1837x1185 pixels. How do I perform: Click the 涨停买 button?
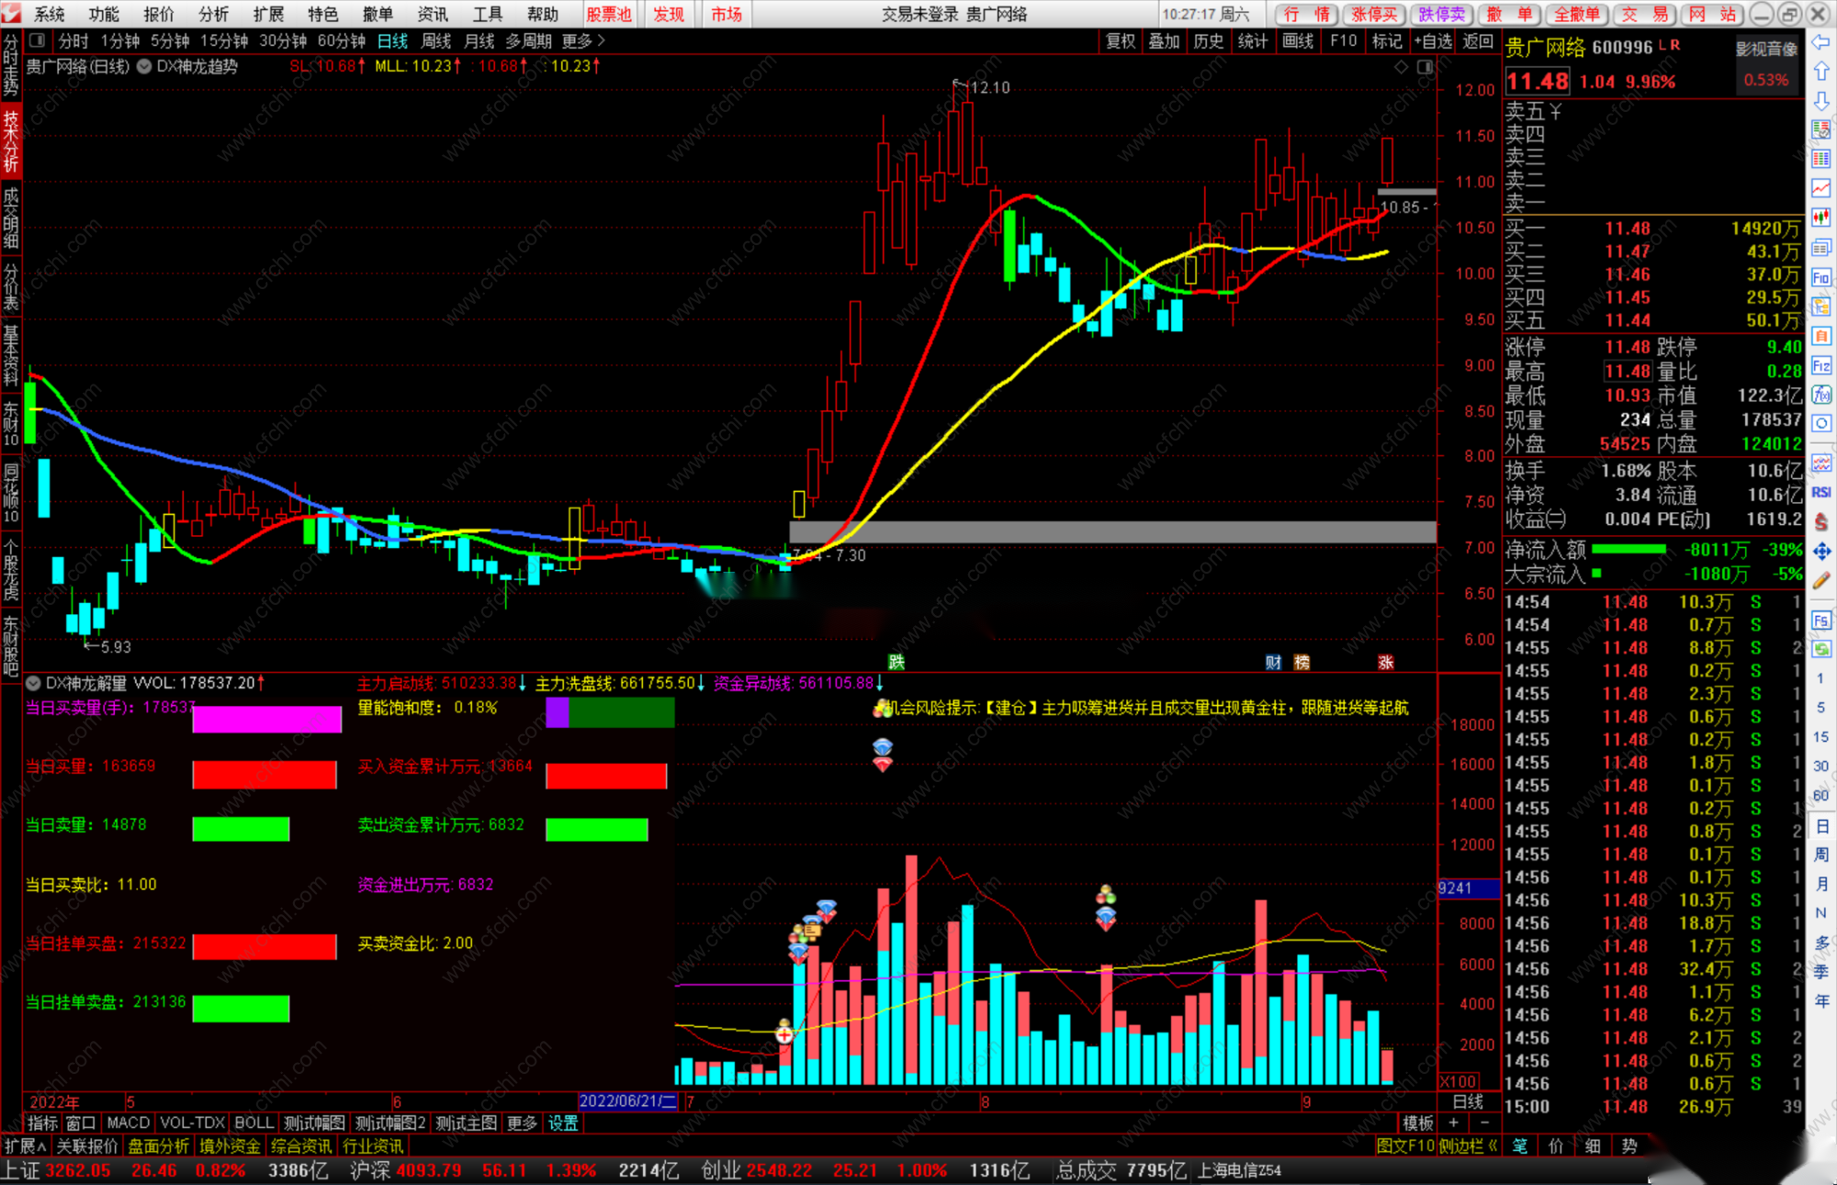(x=1373, y=14)
